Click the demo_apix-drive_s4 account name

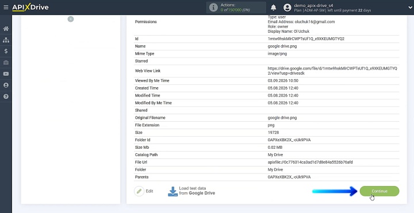coord(313,5)
